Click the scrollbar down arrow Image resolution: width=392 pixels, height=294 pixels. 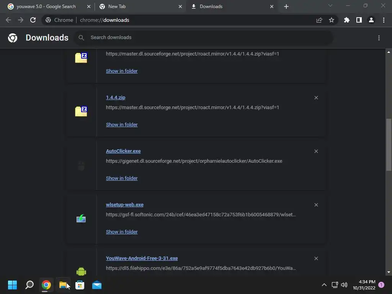click(389, 272)
